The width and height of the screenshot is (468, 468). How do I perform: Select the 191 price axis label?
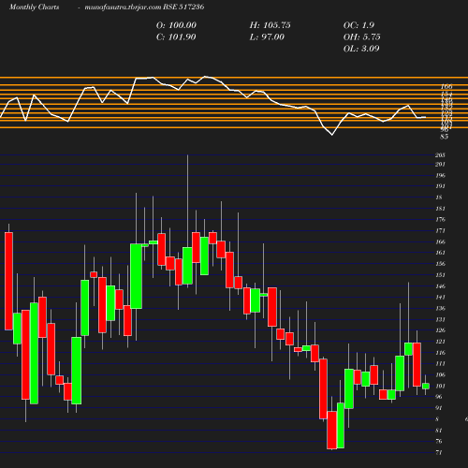pyautogui.click(x=440, y=186)
